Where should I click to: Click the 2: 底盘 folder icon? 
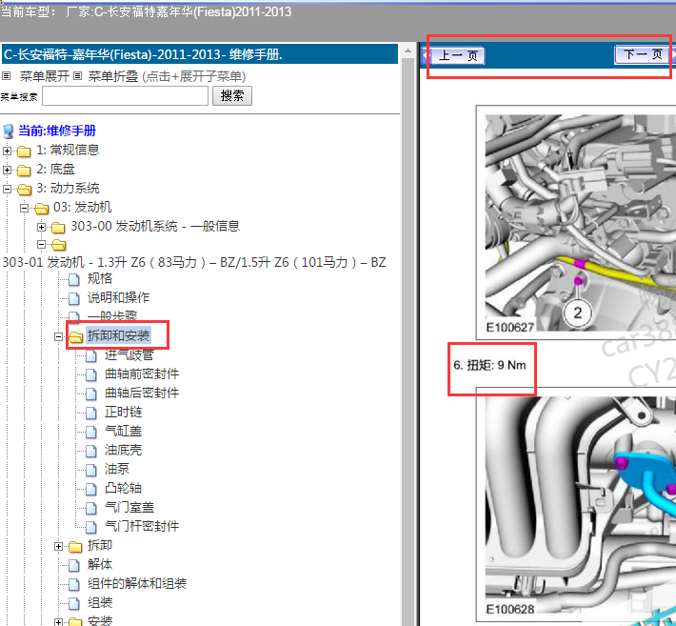[24, 171]
